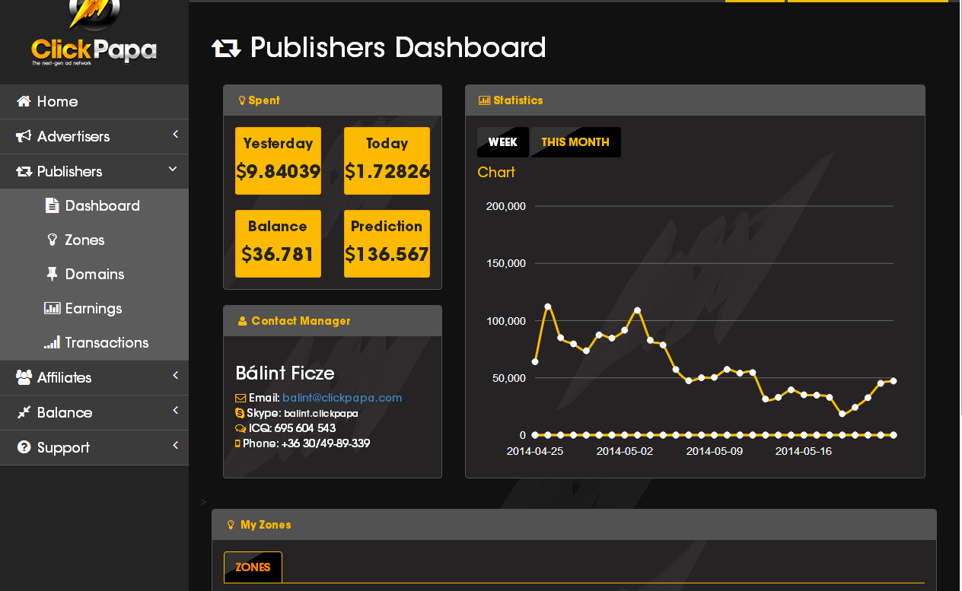The image size is (962, 591).
Task: Click the first data point on upper chart line
Action: point(535,362)
